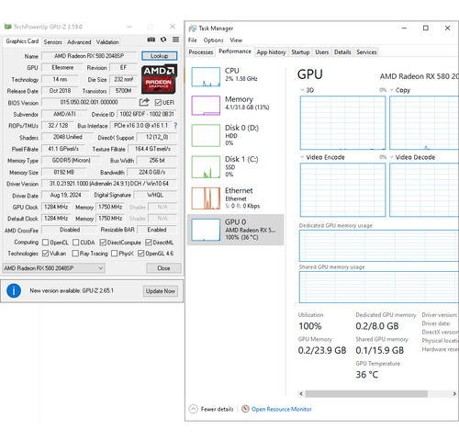Click the GPU Name field
This screenshot has width=459, height=441.
89,56
